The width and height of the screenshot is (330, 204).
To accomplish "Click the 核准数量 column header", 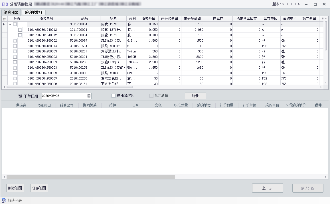I will 181,105.
